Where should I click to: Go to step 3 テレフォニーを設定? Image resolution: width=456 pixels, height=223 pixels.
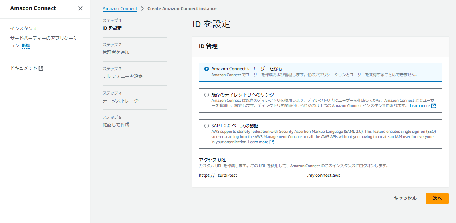click(x=123, y=77)
